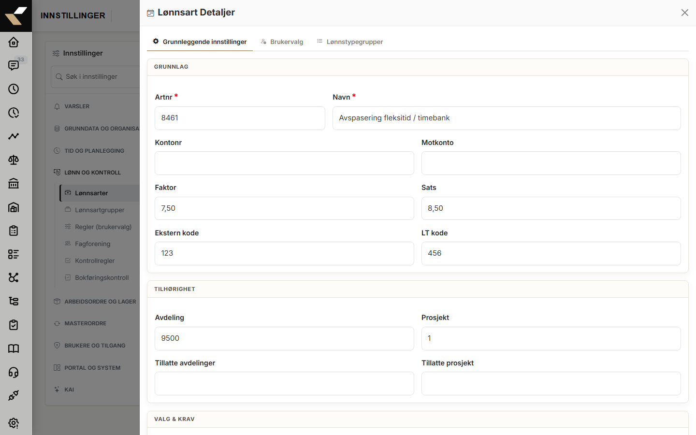696x435 pixels.
Task: Open the warehouse icon in sidebar
Action: click(14, 207)
